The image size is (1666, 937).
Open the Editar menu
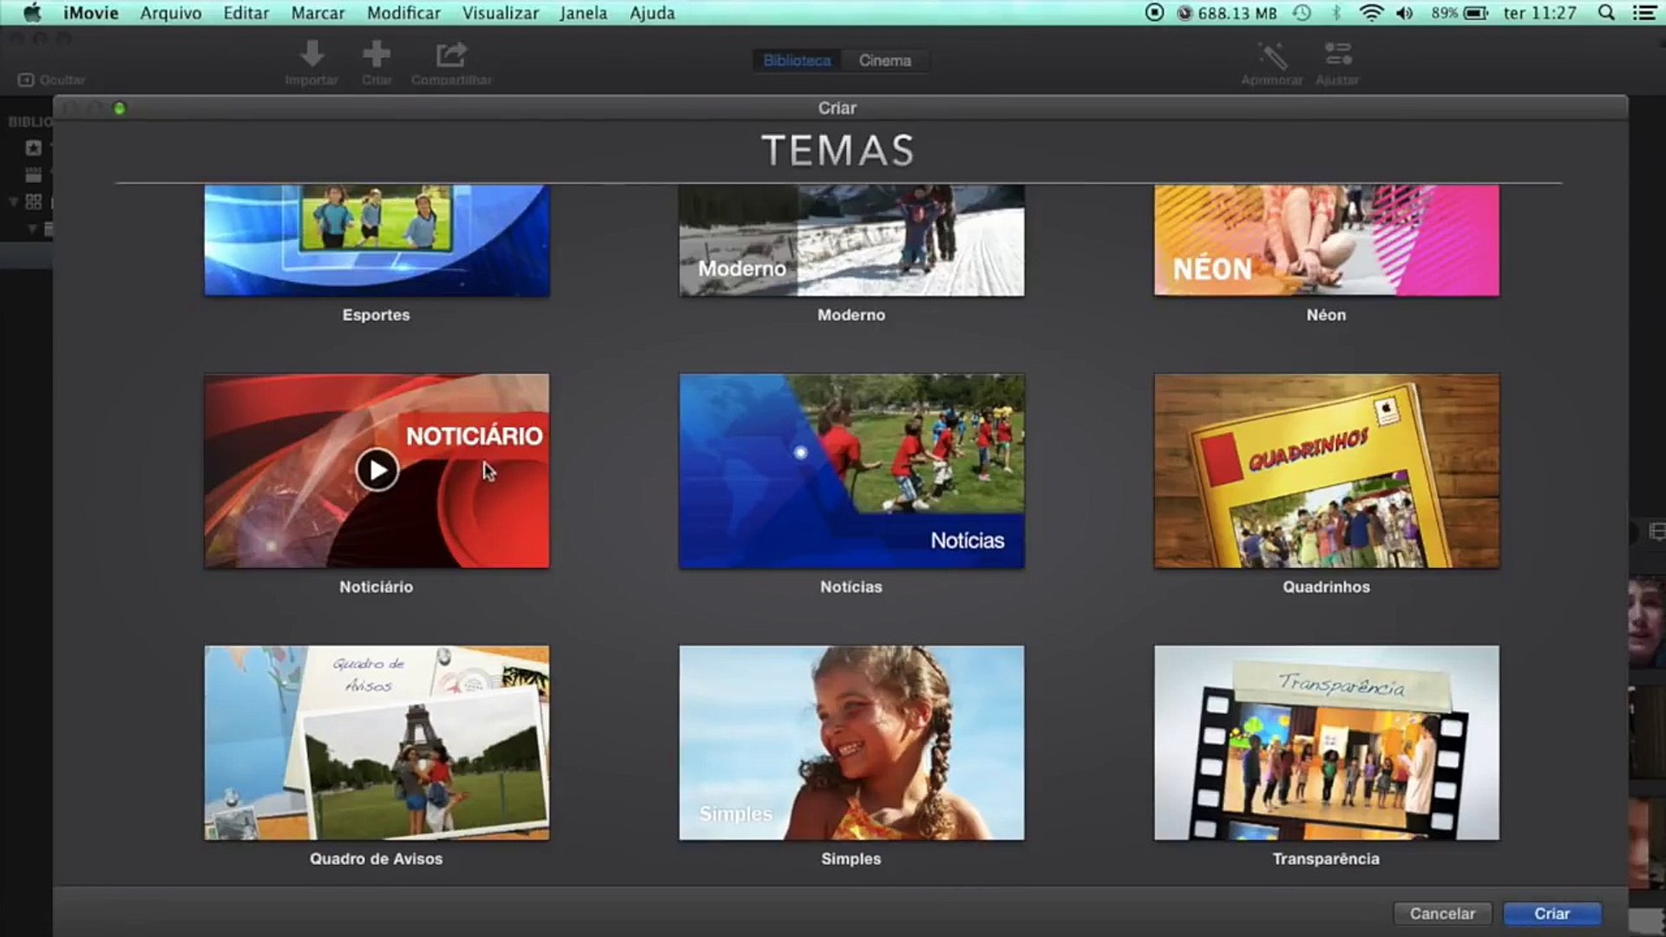coord(246,13)
